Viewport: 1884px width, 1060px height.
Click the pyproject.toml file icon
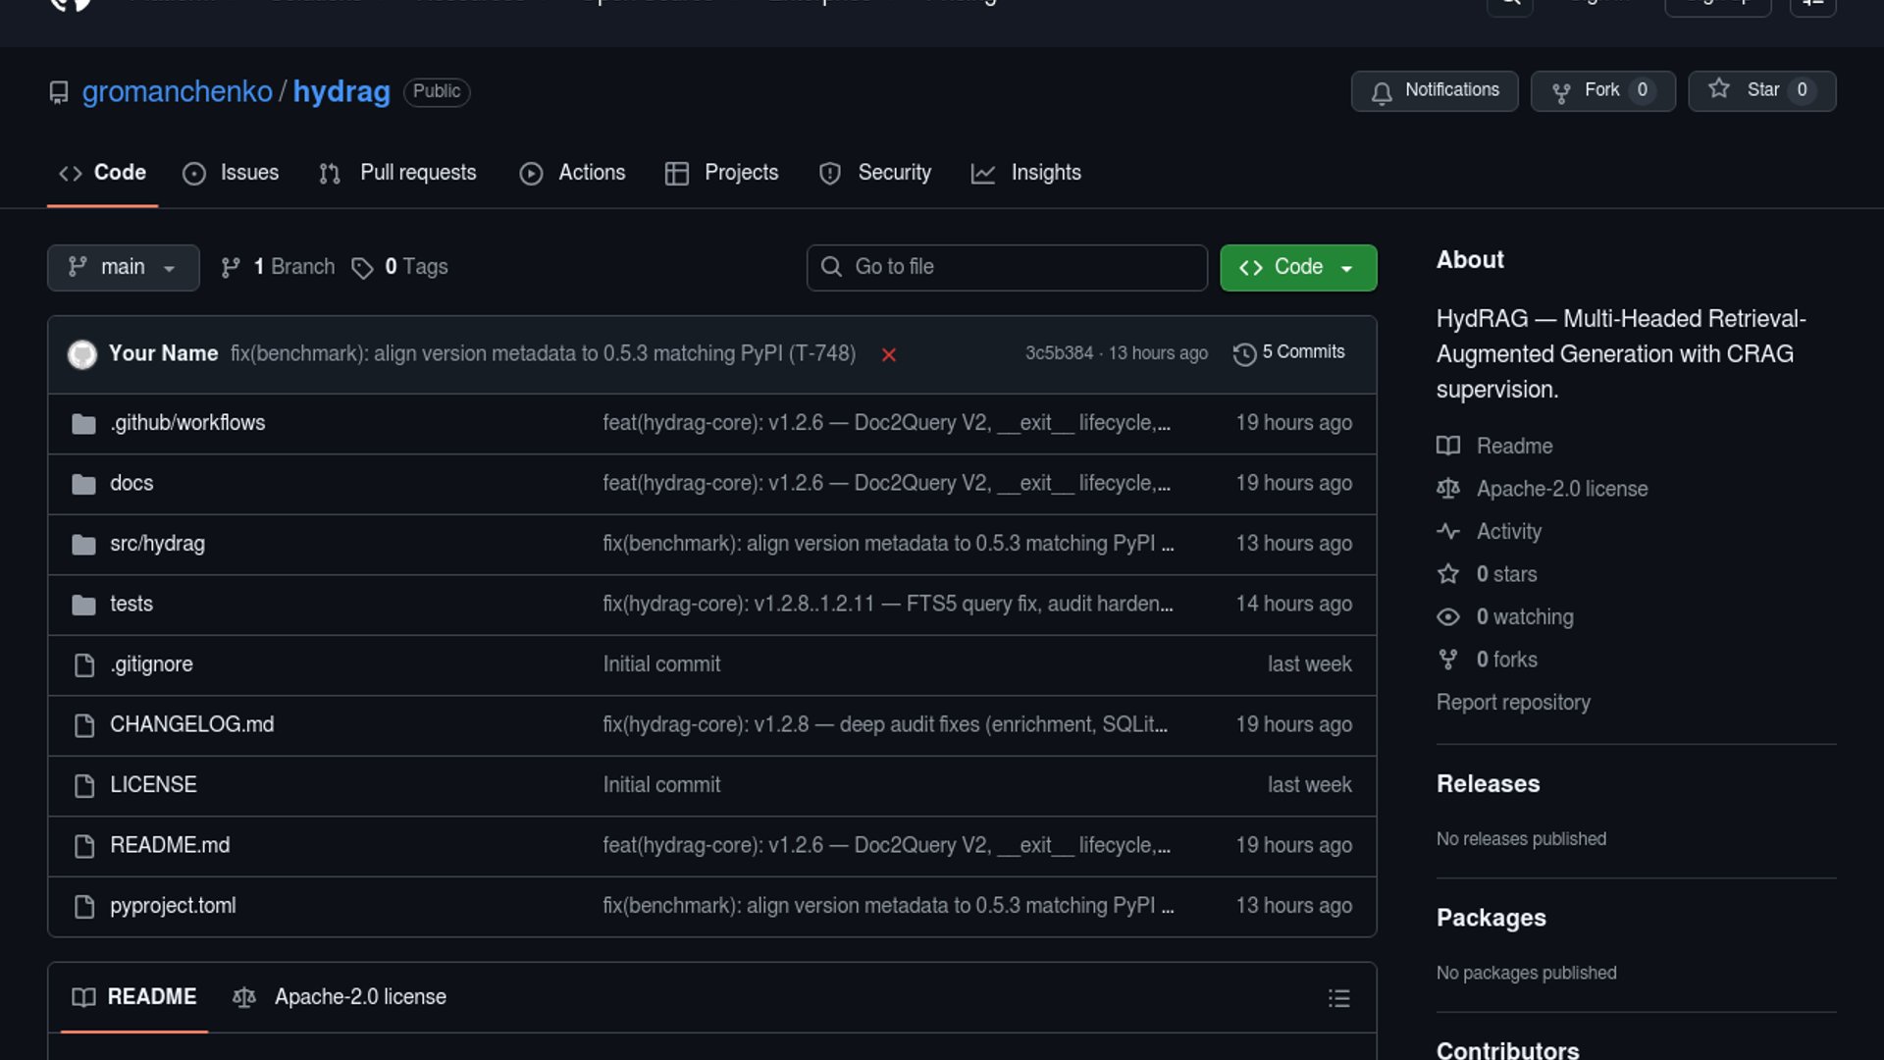coord(84,906)
